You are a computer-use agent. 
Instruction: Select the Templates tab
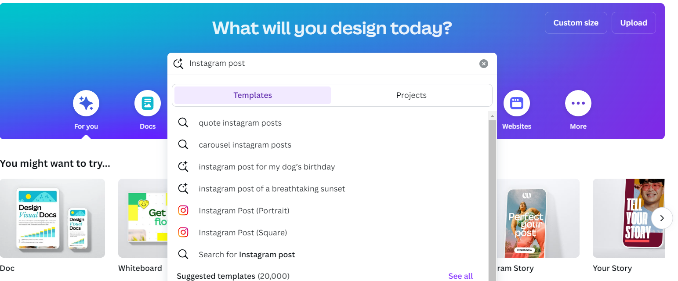coord(252,95)
